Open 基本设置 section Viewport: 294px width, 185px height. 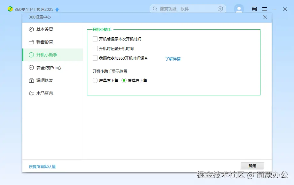53,29
